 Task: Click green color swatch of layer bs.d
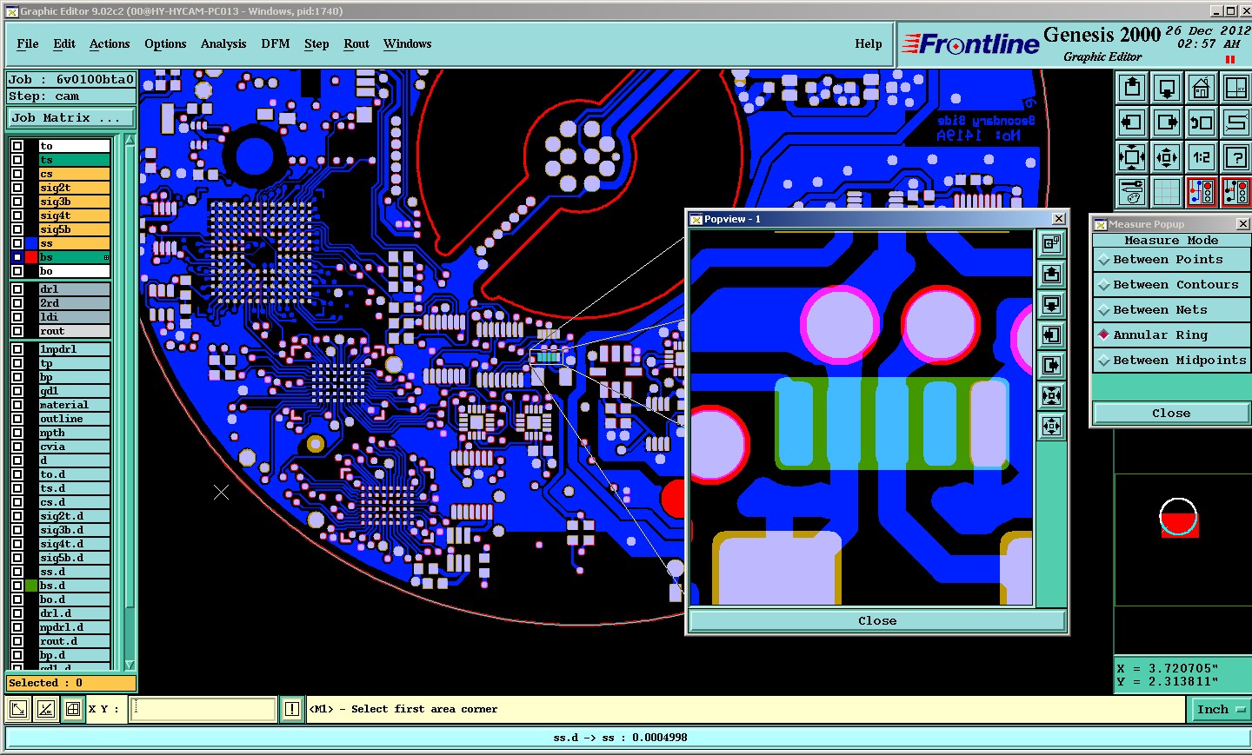point(32,586)
